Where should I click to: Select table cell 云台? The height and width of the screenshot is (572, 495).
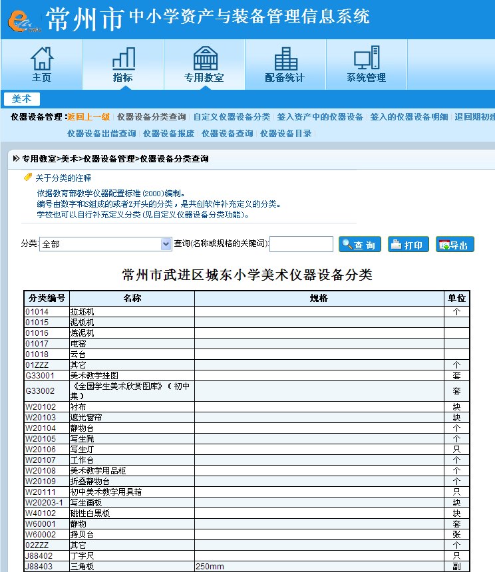click(132, 354)
